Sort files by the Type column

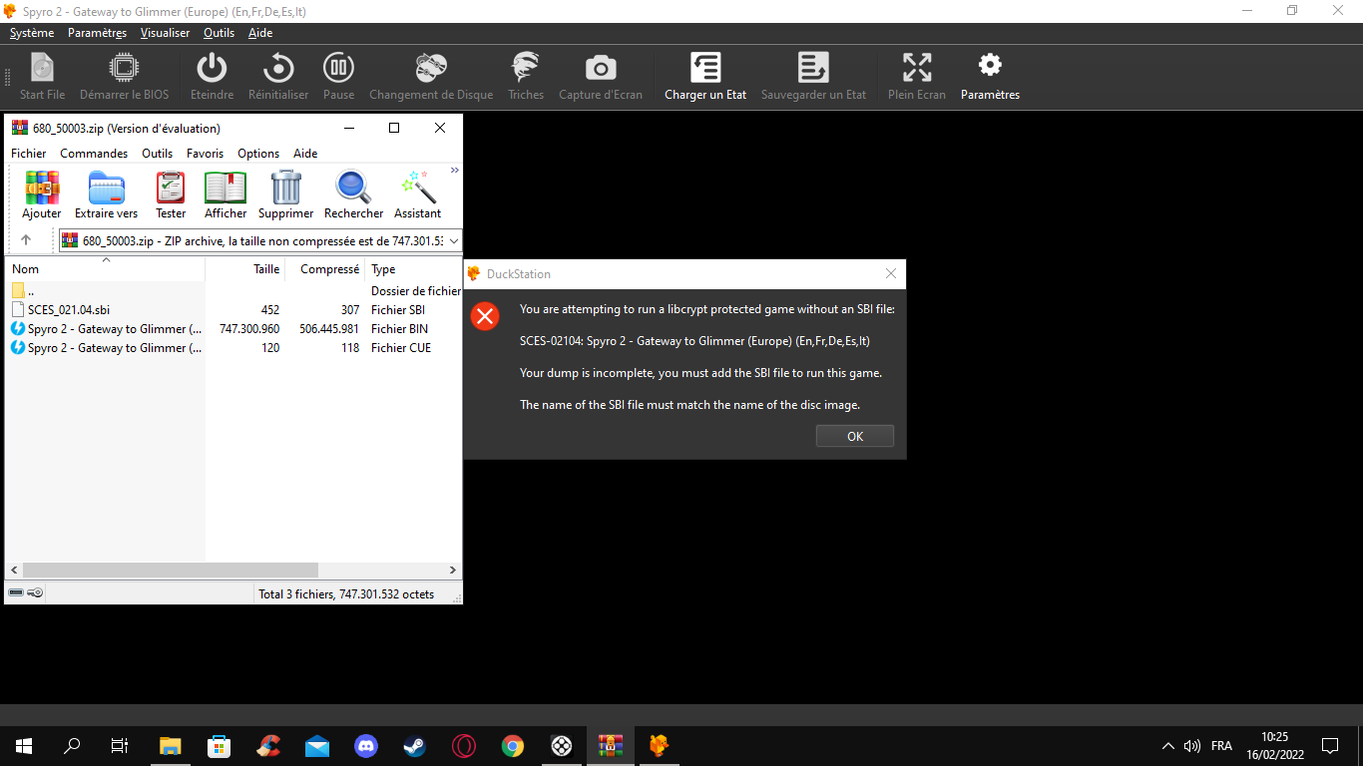click(x=414, y=269)
